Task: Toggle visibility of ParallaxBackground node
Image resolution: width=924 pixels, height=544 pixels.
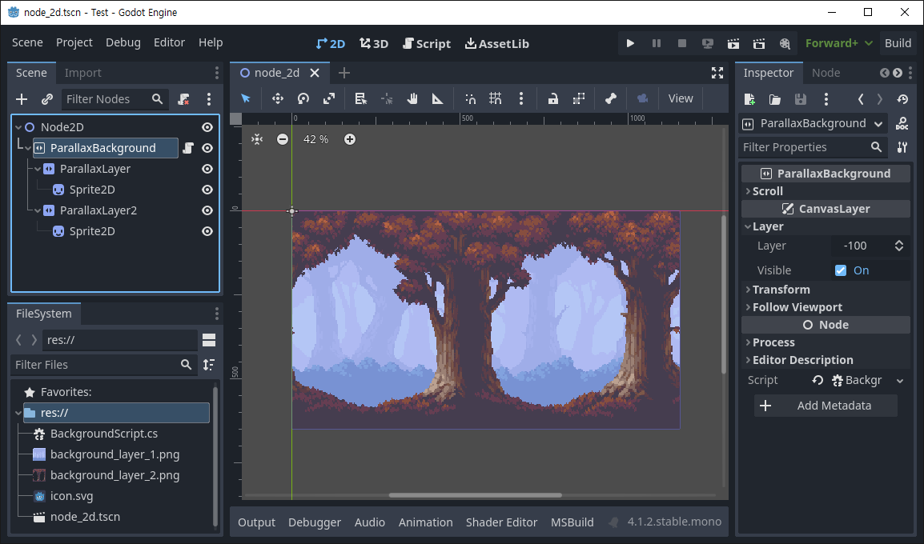Action: pos(207,148)
